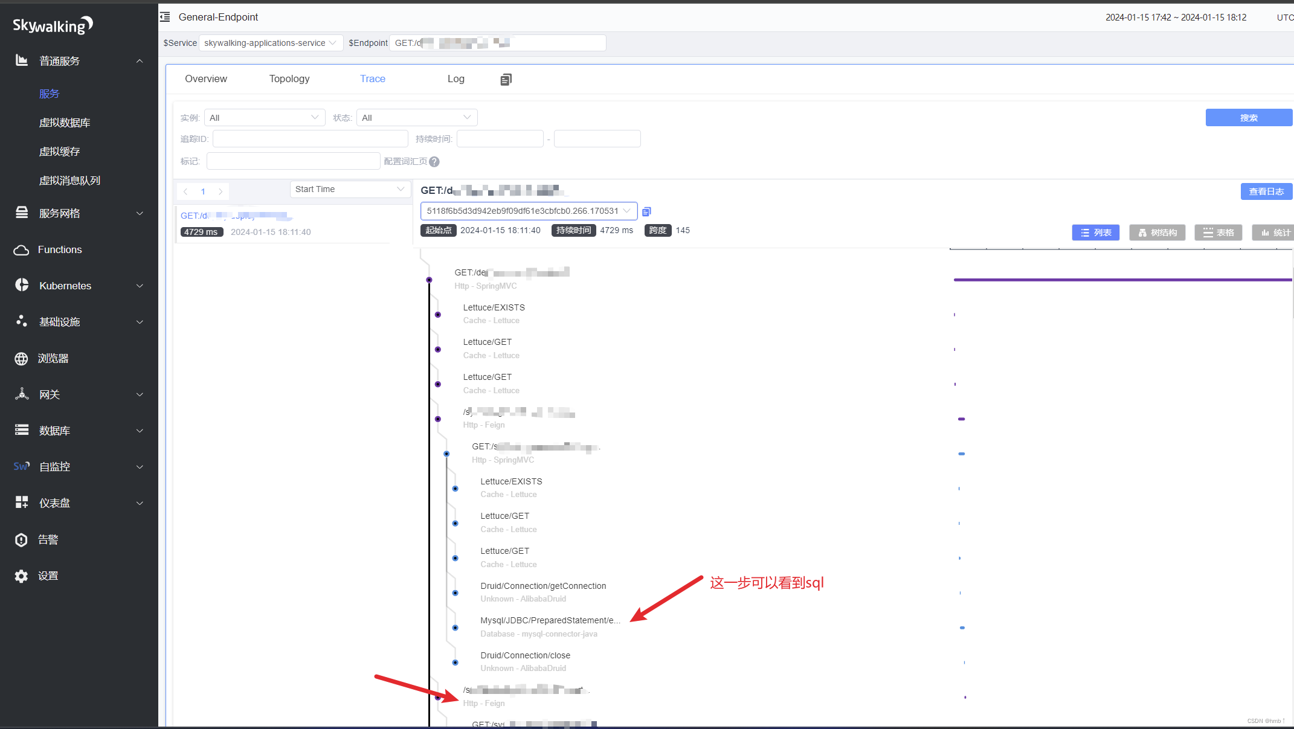Expand the 仪表盘 menu chevron
Screen dimensions: 1294x729
click(140, 503)
